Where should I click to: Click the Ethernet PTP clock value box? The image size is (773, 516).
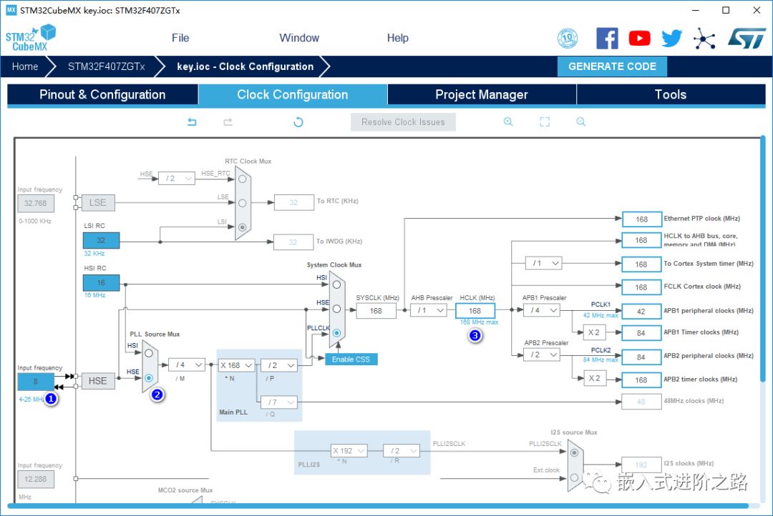click(x=642, y=219)
